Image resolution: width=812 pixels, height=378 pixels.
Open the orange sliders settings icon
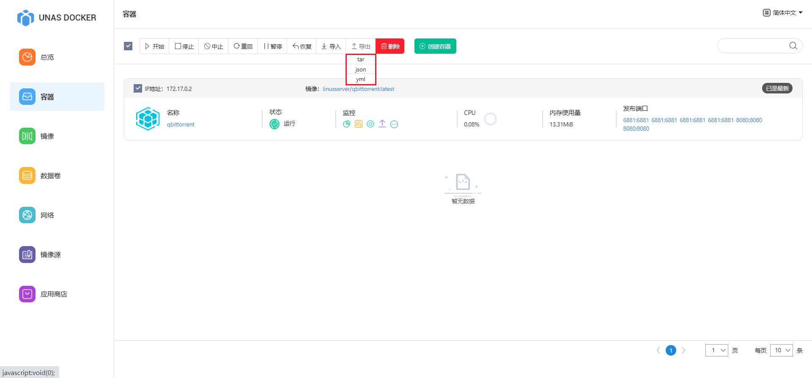[x=358, y=124]
